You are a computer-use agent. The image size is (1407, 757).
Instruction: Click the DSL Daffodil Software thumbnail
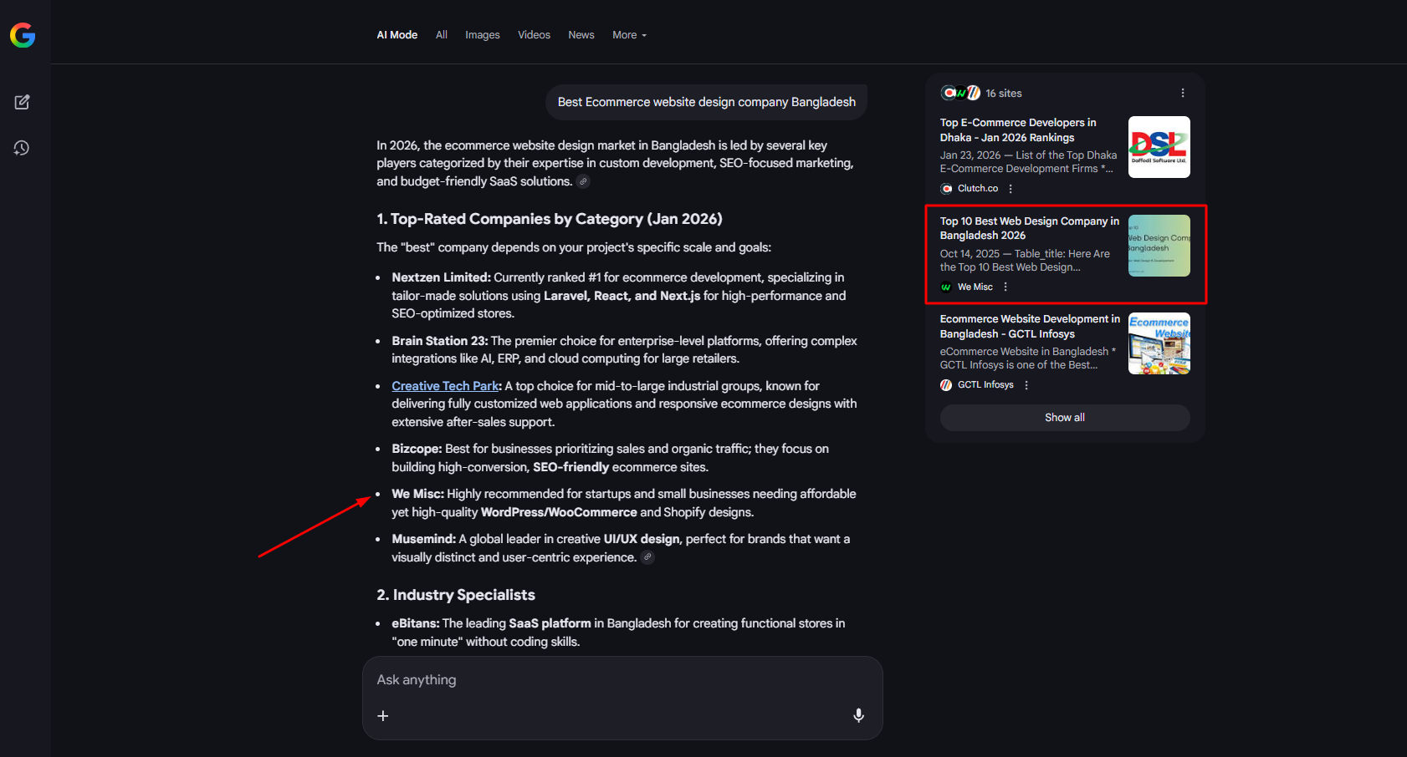[1159, 147]
